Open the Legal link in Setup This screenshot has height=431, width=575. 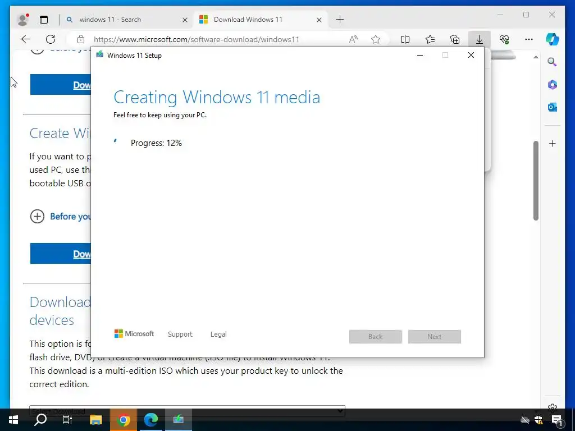(x=218, y=334)
